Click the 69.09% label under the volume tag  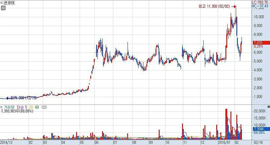[x=259, y=133]
